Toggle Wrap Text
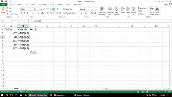 tap(67, 9)
